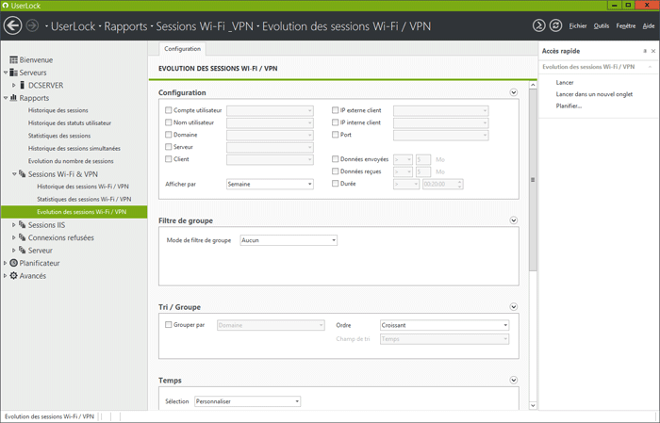Click the Sessions Wi-Fi & VPN folder icon
Screen dimensions: 660x423
pyautogui.click(x=23, y=173)
